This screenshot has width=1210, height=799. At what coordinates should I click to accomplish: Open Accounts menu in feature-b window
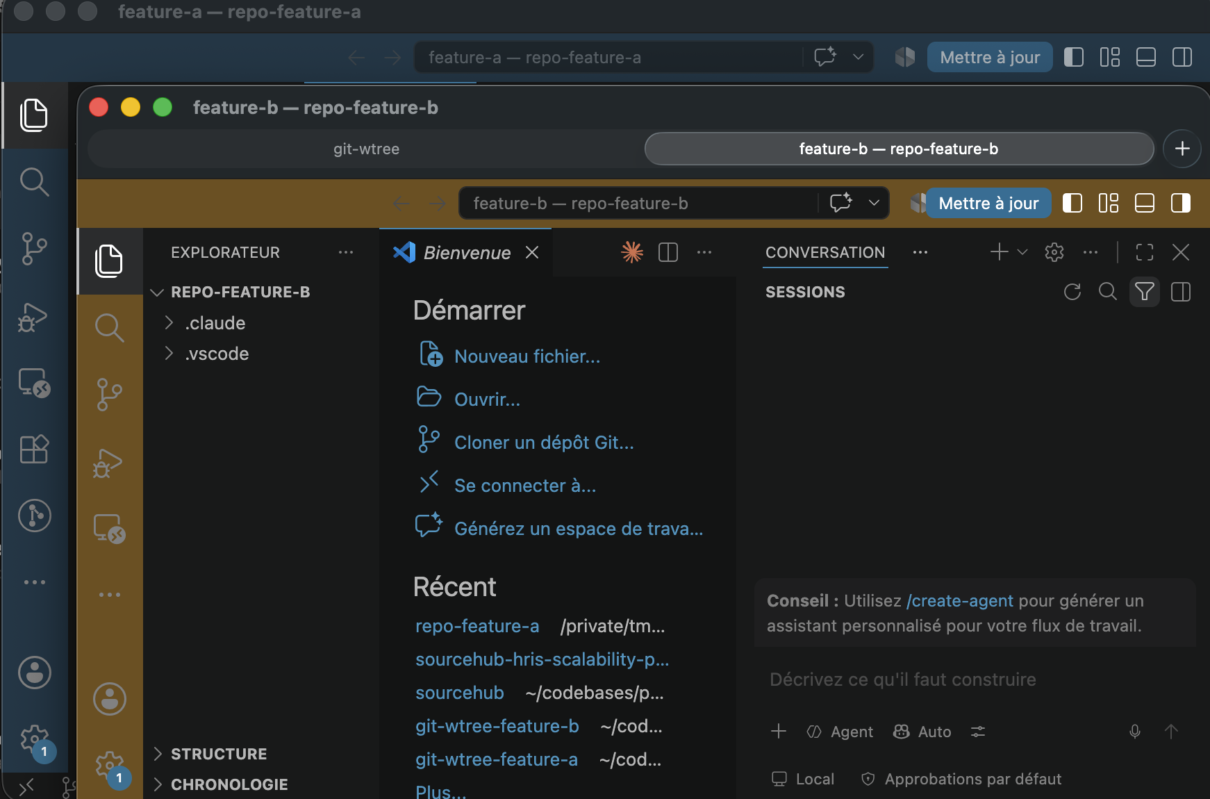click(110, 699)
